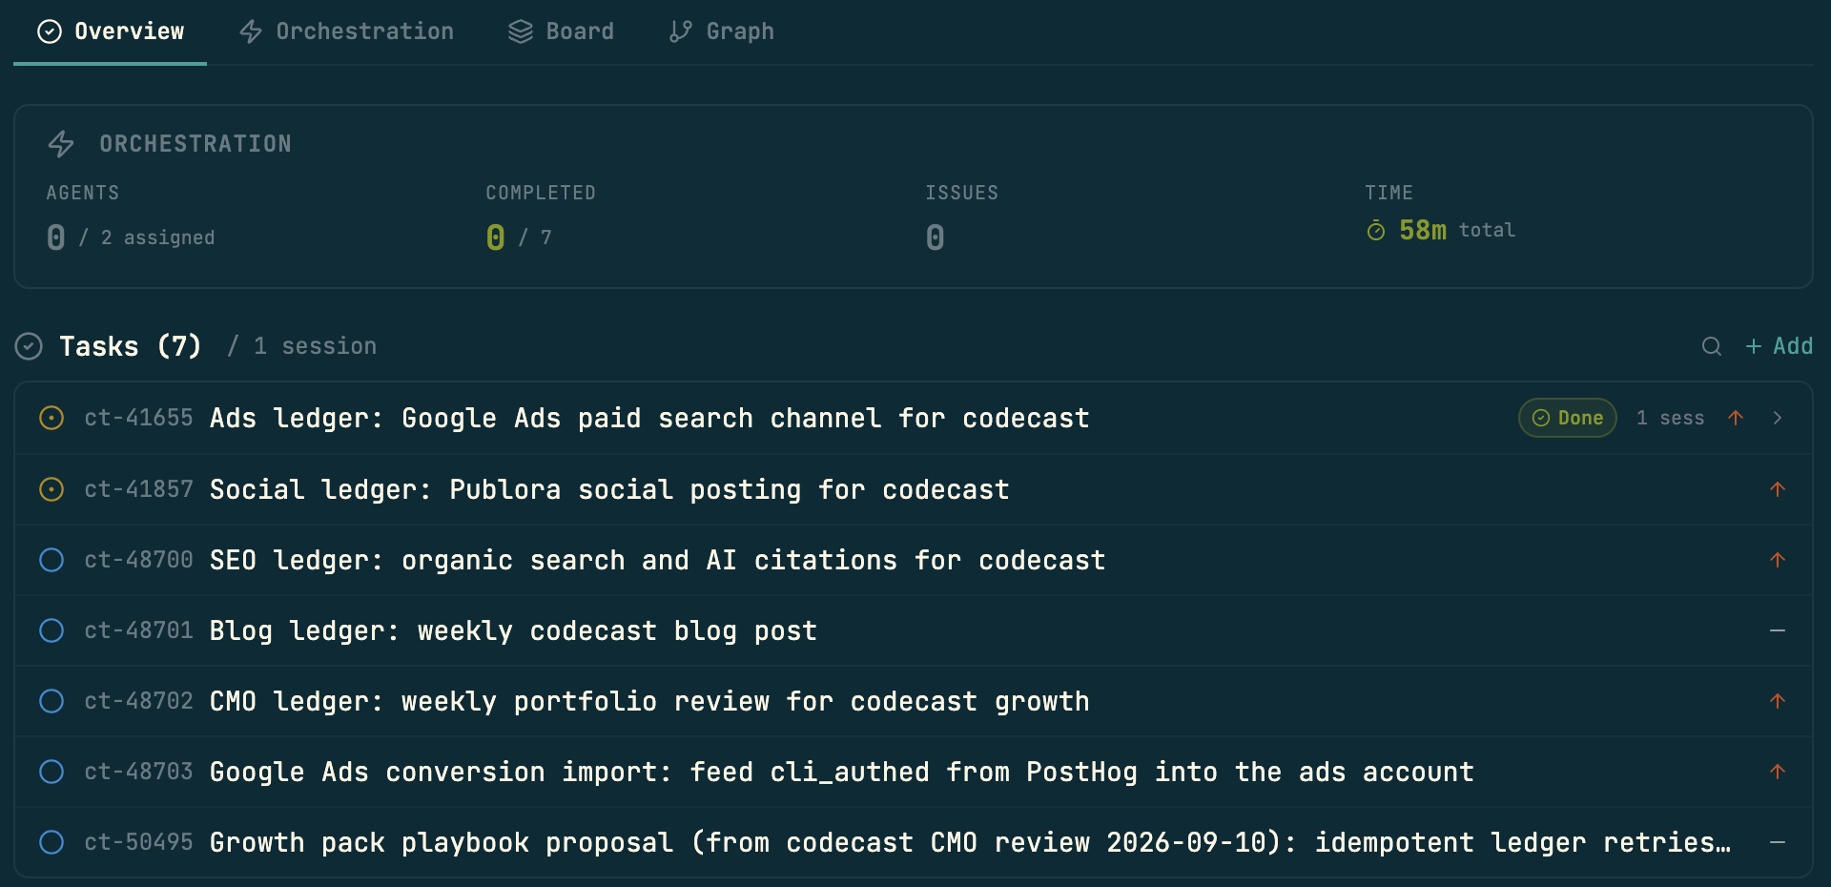The image size is (1831, 887).
Task: Toggle status circle of ct-48701 Blog ledger
Action: tap(51, 630)
